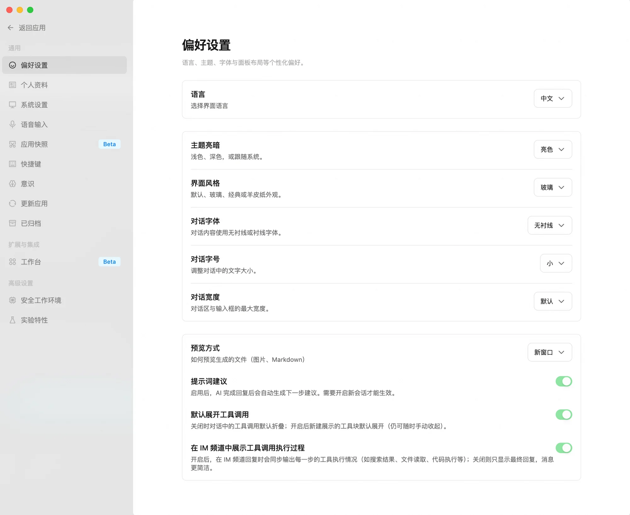The height and width of the screenshot is (515, 630).
Task: Open the 语言 dropdown showing 中文
Action: (553, 98)
